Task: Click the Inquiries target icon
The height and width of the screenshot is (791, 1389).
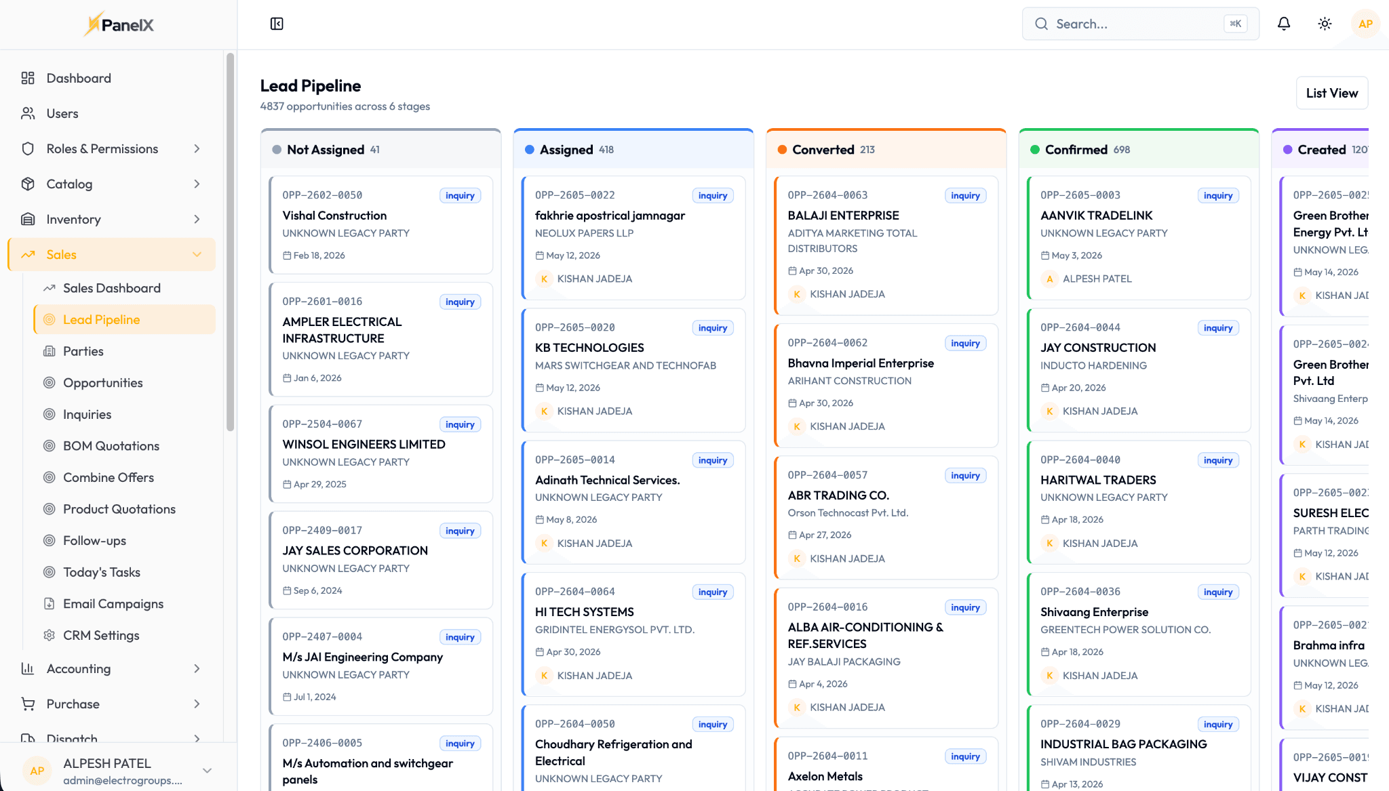Action: tap(50, 414)
